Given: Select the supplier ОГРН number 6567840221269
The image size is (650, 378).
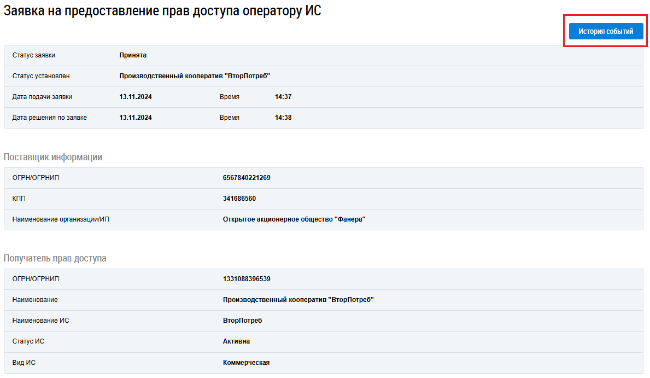Looking at the screenshot, I should [247, 178].
